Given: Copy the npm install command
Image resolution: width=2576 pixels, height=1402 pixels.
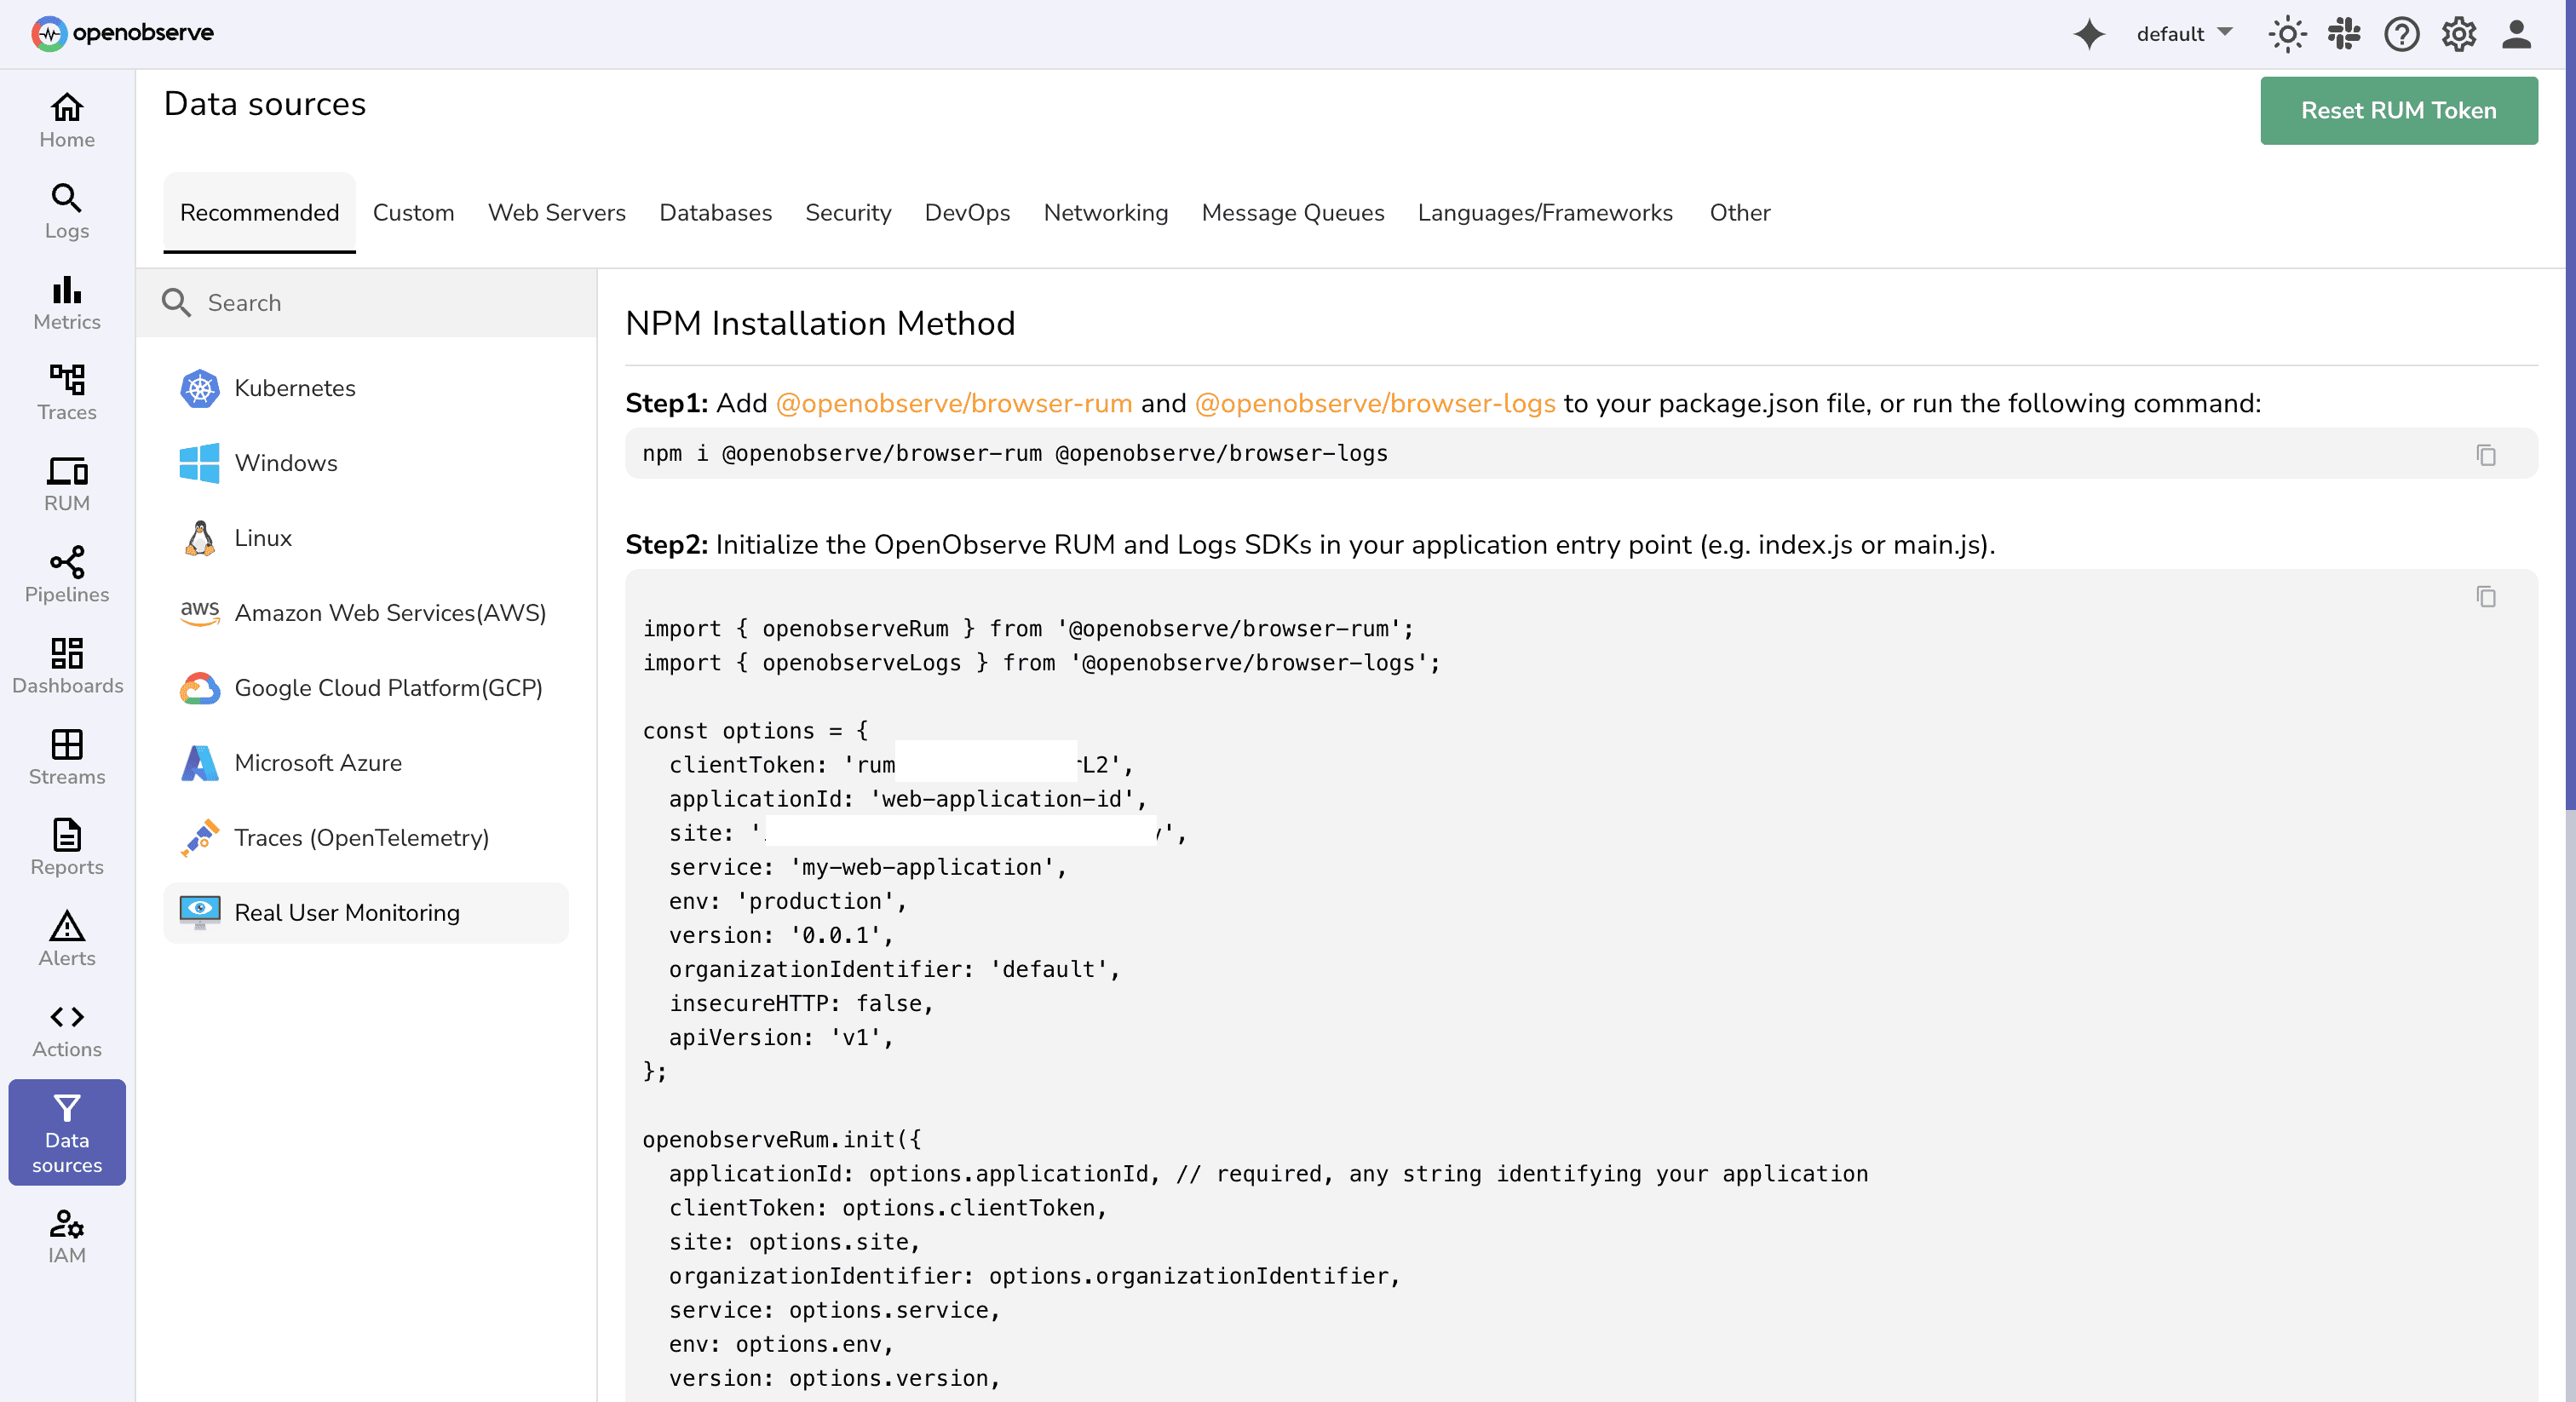Looking at the screenshot, I should 2487,455.
